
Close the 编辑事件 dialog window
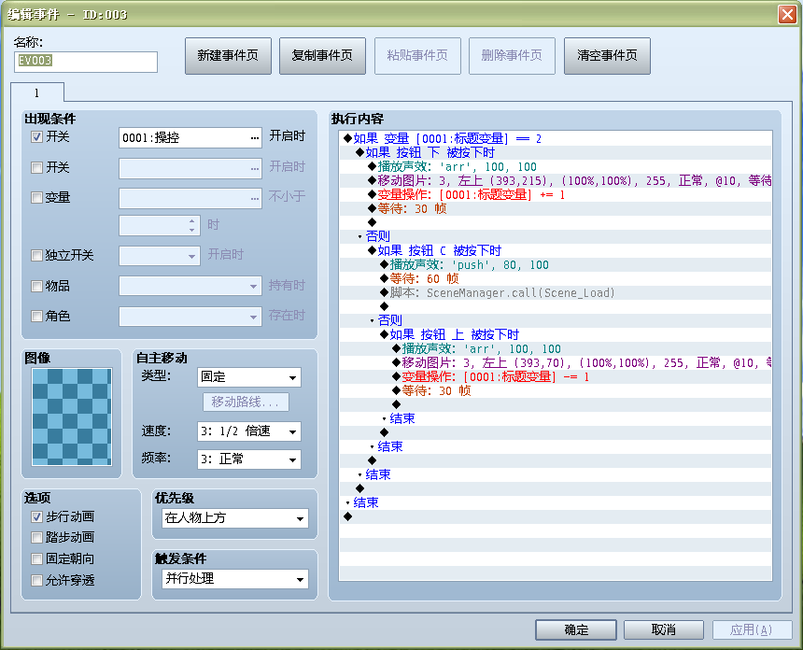[x=786, y=14]
